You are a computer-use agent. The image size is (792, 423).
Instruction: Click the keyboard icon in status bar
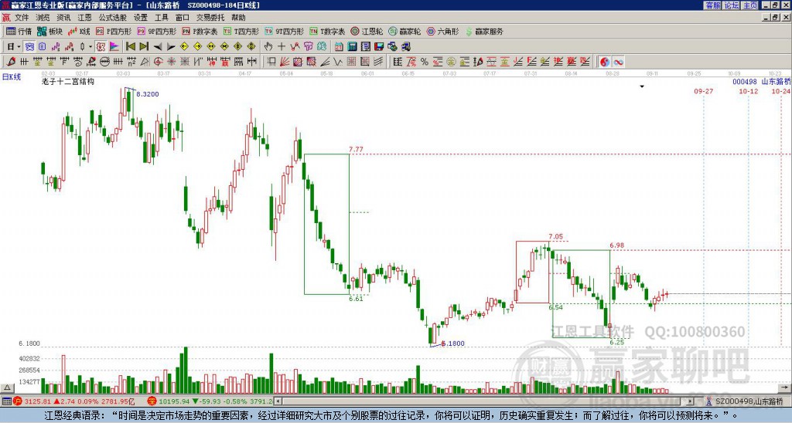pos(6,401)
